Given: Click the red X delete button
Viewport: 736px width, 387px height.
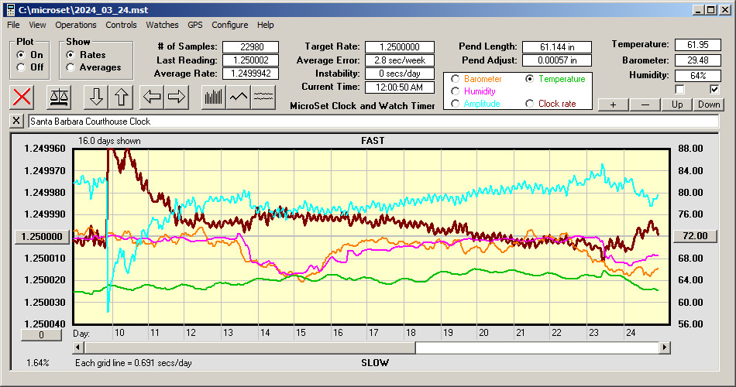Looking at the screenshot, I should pos(22,97).
